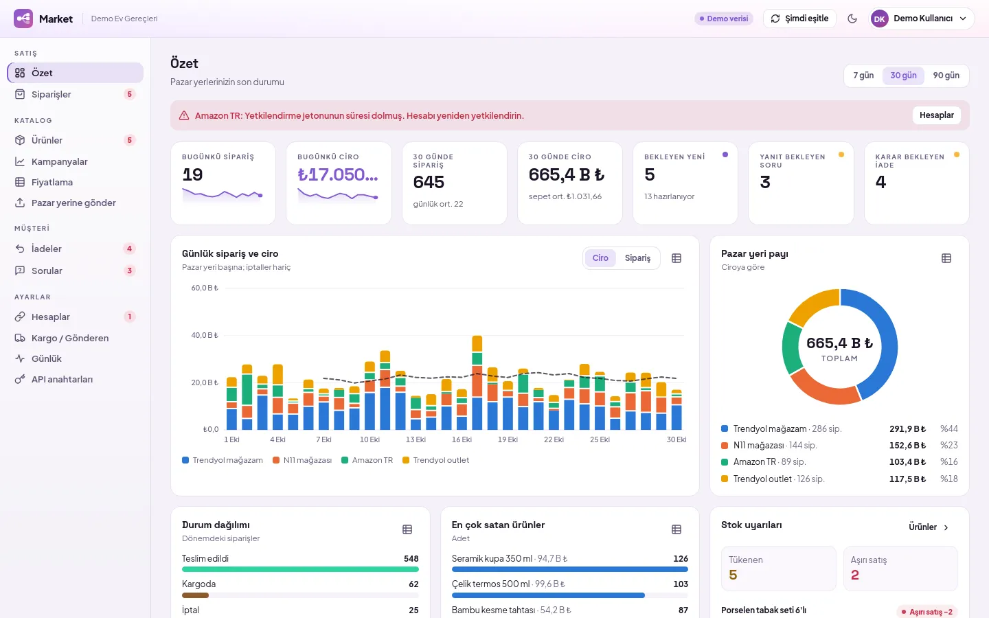Click the Ürünler box icon in sidebar
The image size is (989, 618).
[x=20, y=140]
